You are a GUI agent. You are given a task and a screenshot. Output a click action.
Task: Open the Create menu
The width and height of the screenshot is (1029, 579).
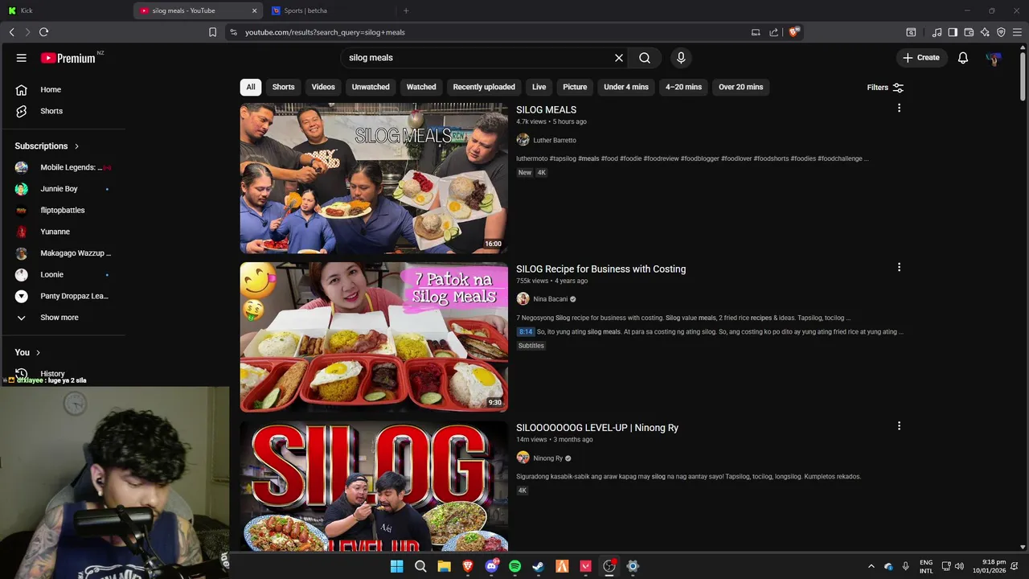pos(921,58)
